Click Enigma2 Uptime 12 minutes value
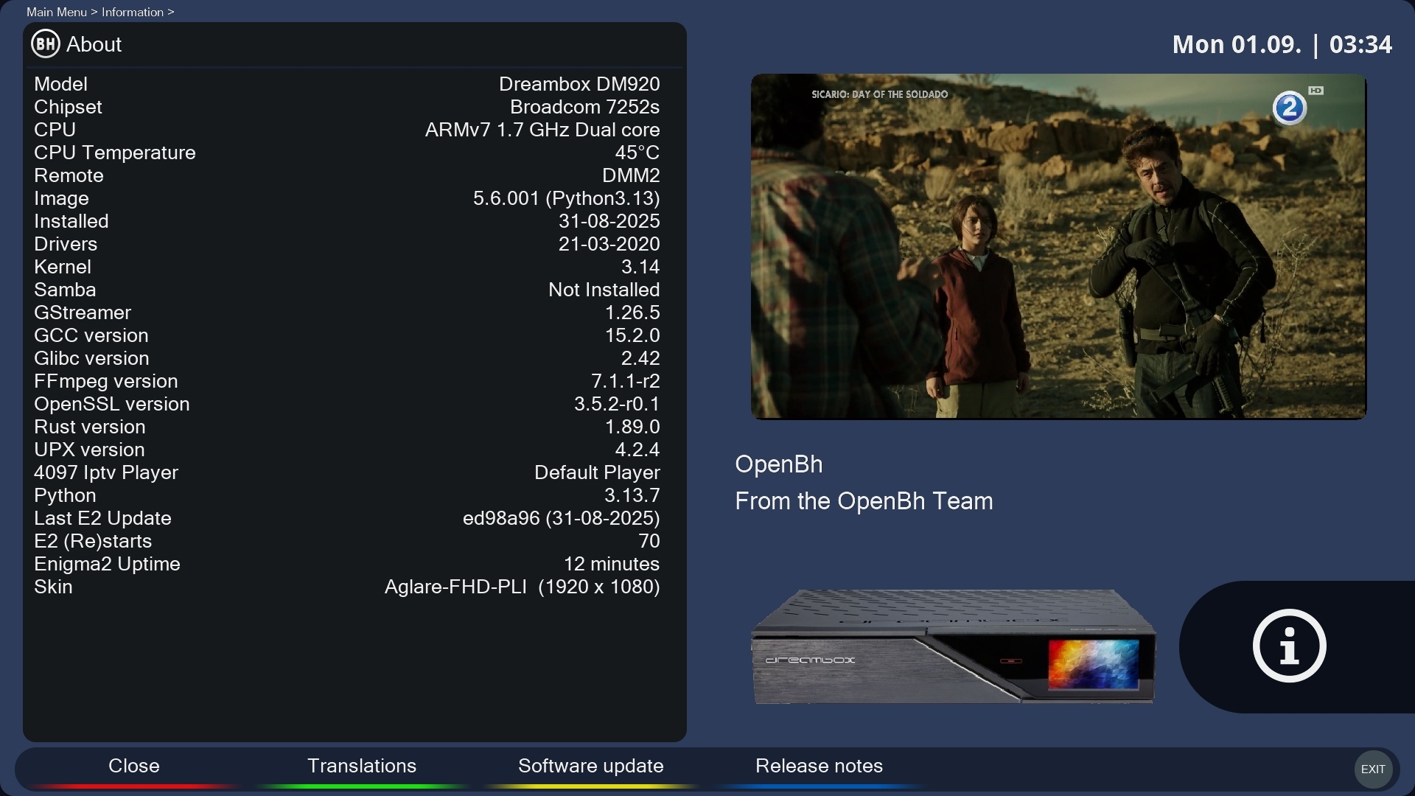This screenshot has width=1415, height=796. (612, 564)
